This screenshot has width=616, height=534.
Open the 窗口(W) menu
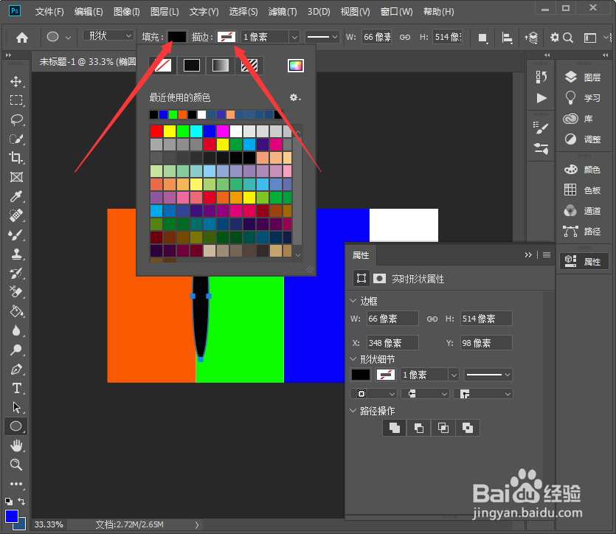[x=396, y=12]
